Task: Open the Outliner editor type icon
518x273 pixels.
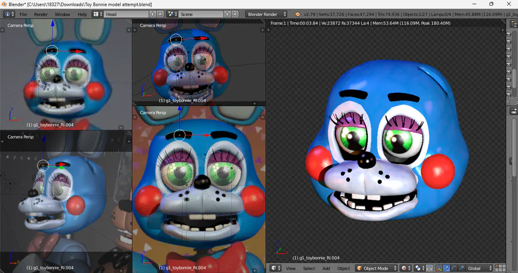Action: [x=514, y=24]
